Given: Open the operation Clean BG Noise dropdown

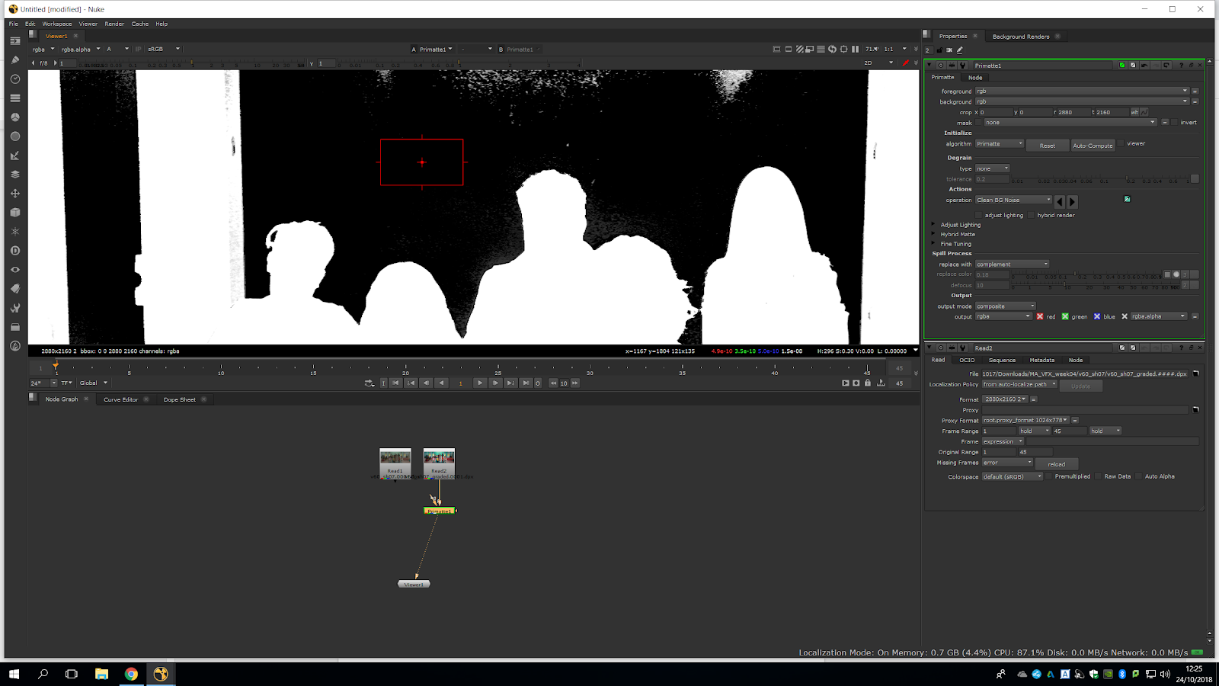Looking at the screenshot, I should [1013, 200].
